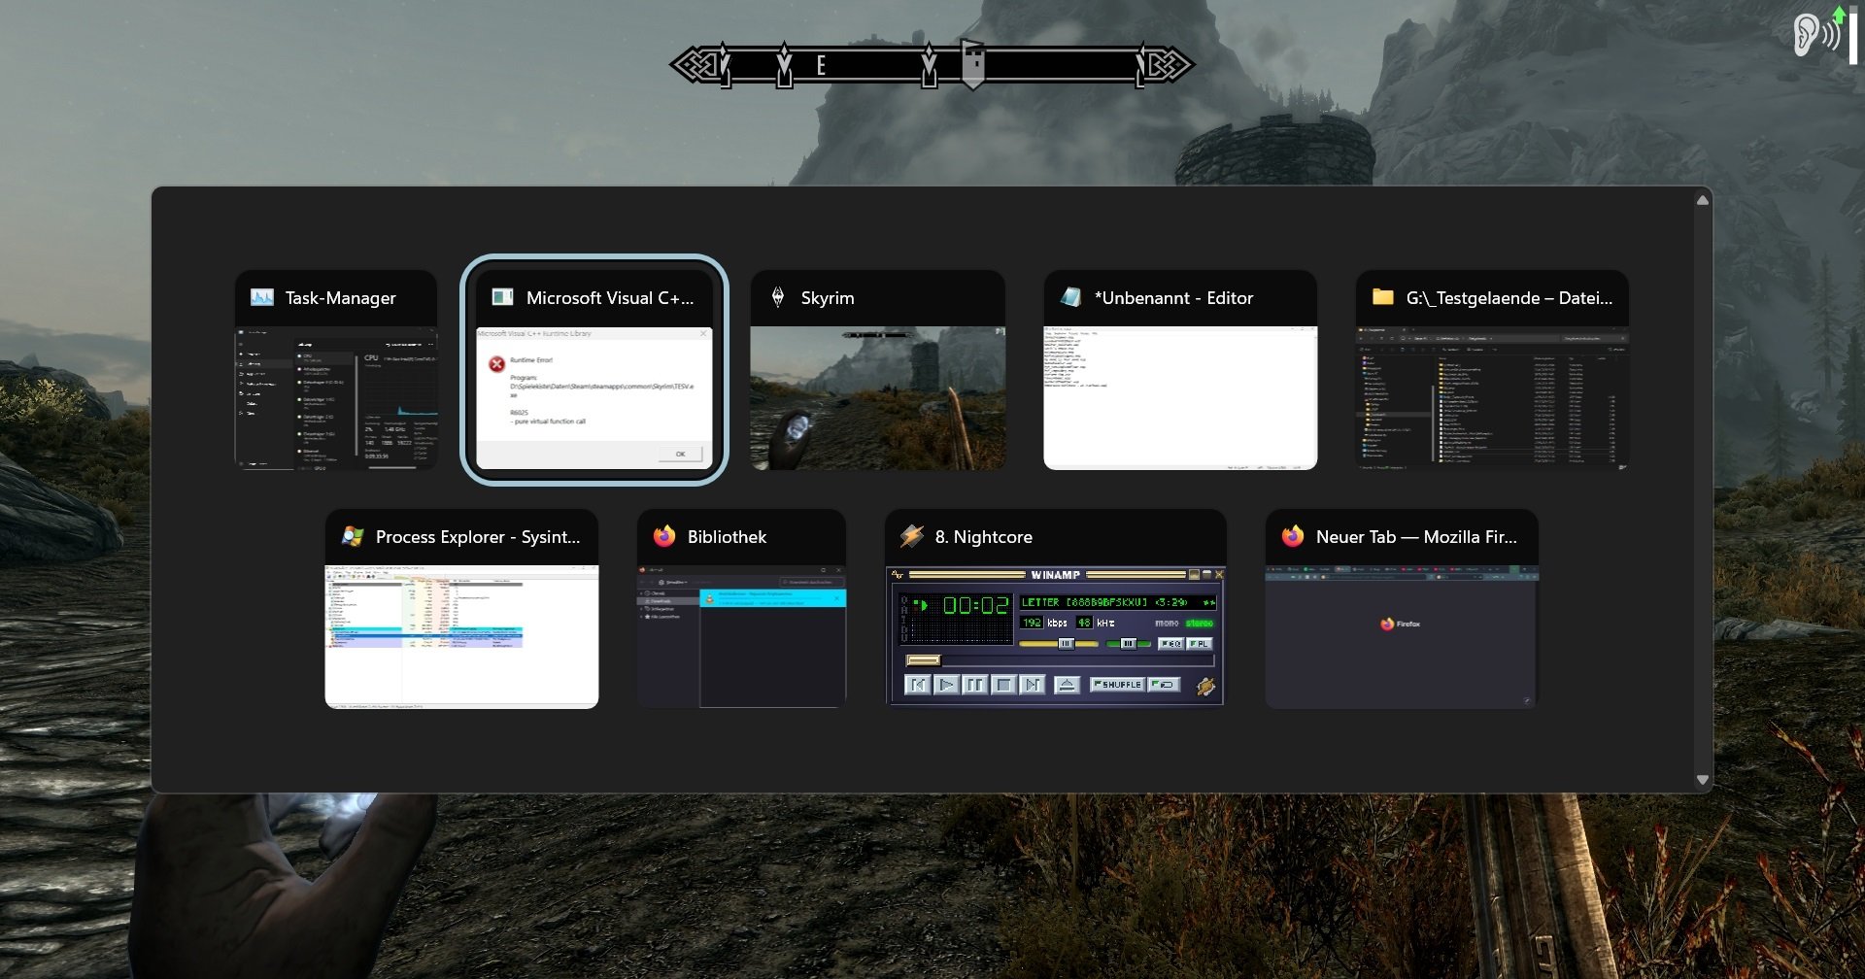Click the "Task-Manager" title text
Screen dimensions: 1865x979
pos(341,298)
